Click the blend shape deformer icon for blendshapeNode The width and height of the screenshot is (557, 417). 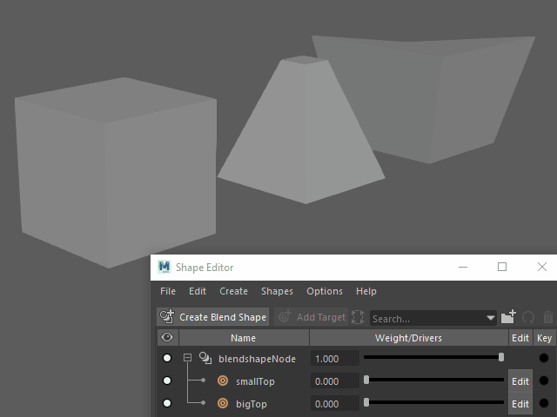coord(205,358)
